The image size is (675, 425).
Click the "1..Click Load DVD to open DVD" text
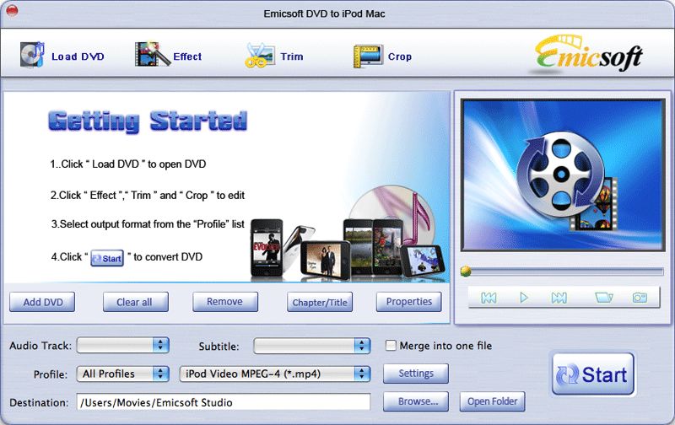[x=128, y=164]
